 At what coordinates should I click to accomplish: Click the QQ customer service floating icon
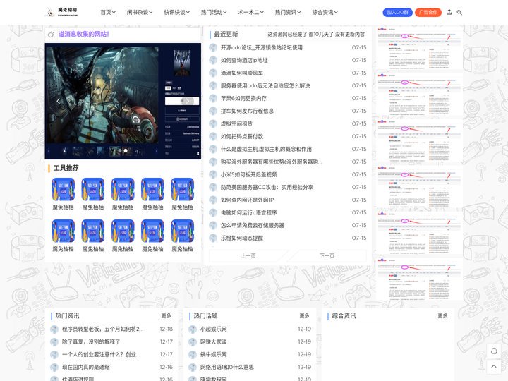(494, 351)
